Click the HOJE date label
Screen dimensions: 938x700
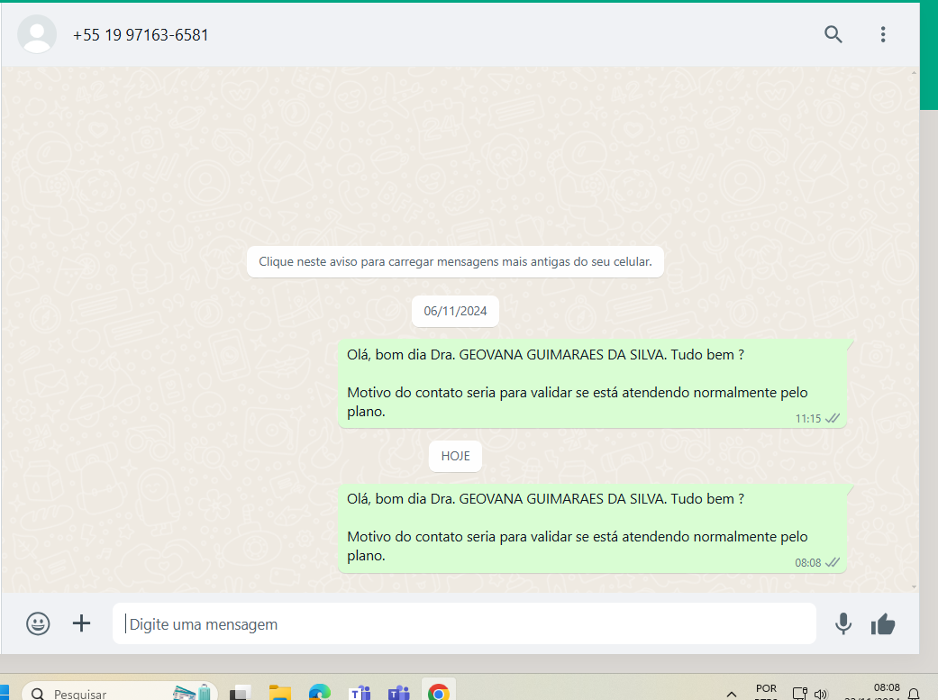point(455,456)
